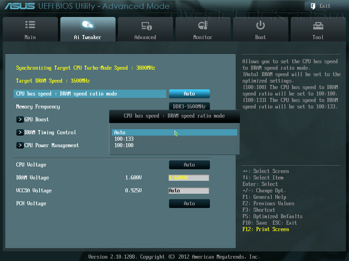Switch to the Tool tab label
349x261 pixels.
tap(318, 37)
